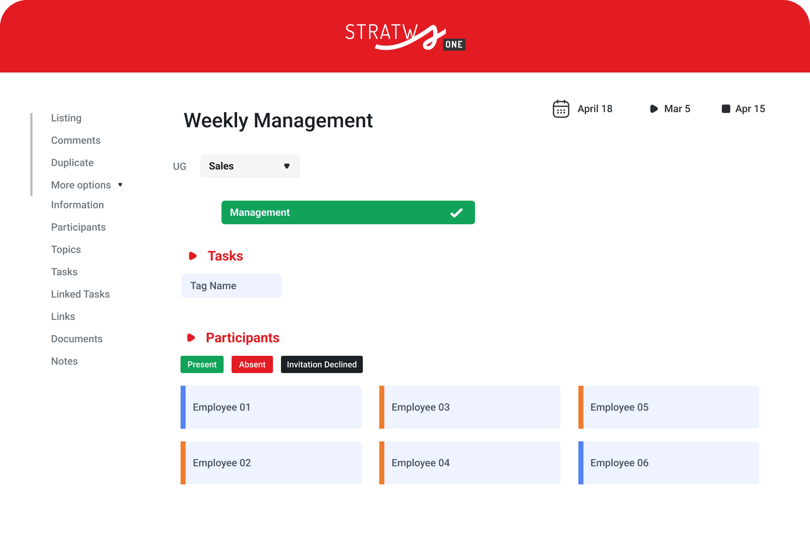Screen dimensions: 810x548
Task: Open the Sales UG dropdown
Action: tap(250, 166)
